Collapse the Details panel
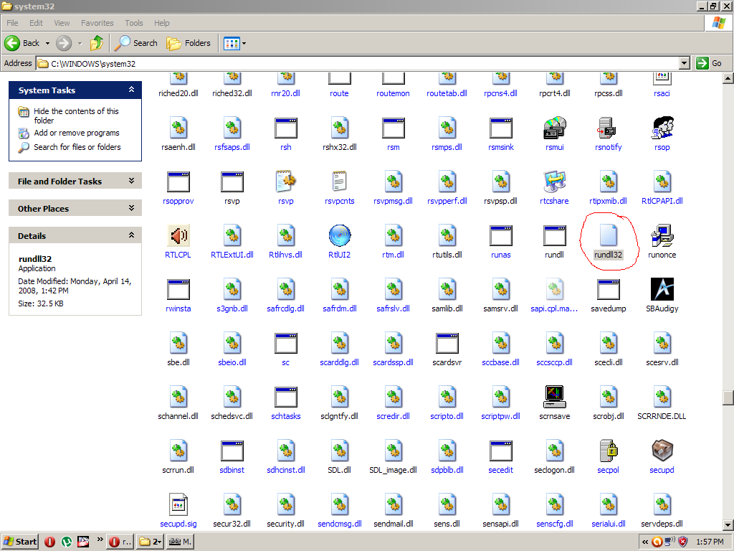 pyautogui.click(x=132, y=235)
